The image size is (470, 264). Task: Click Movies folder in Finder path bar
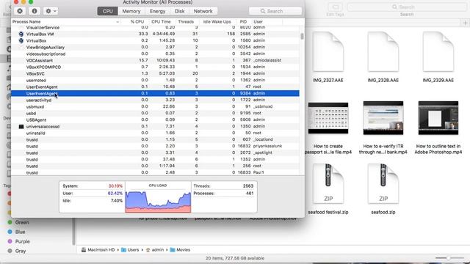(180, 249)
